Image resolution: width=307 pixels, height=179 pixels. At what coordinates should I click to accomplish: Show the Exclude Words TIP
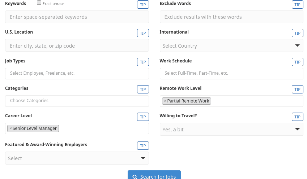click(297, 4)
